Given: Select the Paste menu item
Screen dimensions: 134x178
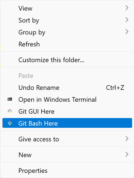Looking at the screenshot, I should click(x=67, y=76).
